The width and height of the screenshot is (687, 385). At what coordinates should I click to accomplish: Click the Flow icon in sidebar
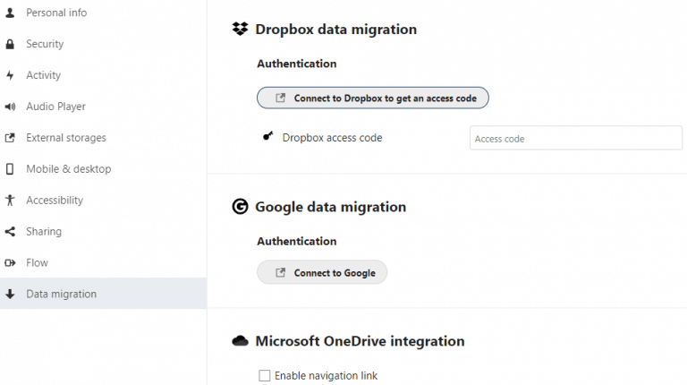tap(10, 262)
